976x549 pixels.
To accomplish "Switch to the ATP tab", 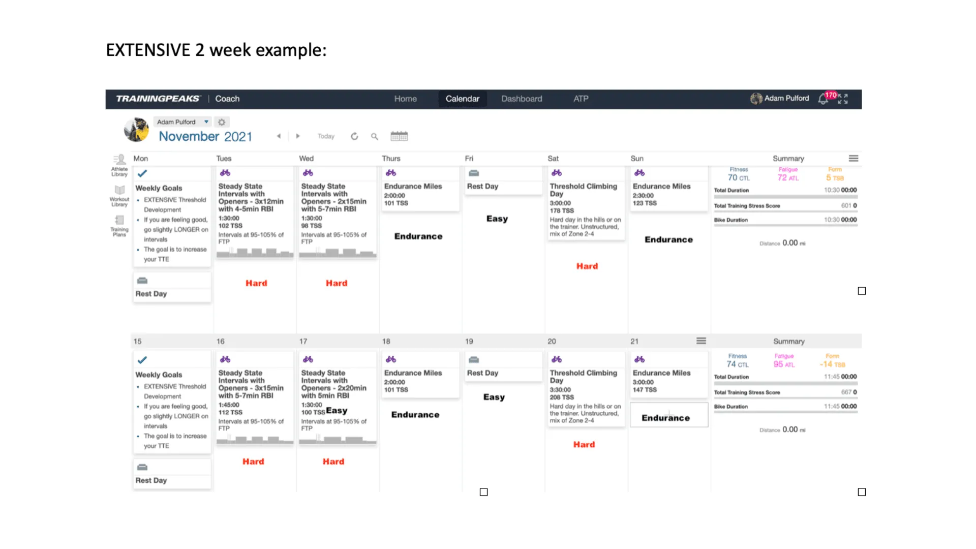I will point(581,99).
